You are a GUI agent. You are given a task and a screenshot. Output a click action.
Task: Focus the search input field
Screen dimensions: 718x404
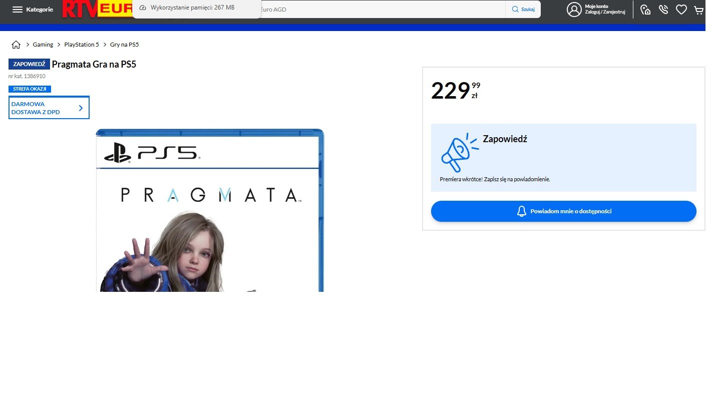381,10
